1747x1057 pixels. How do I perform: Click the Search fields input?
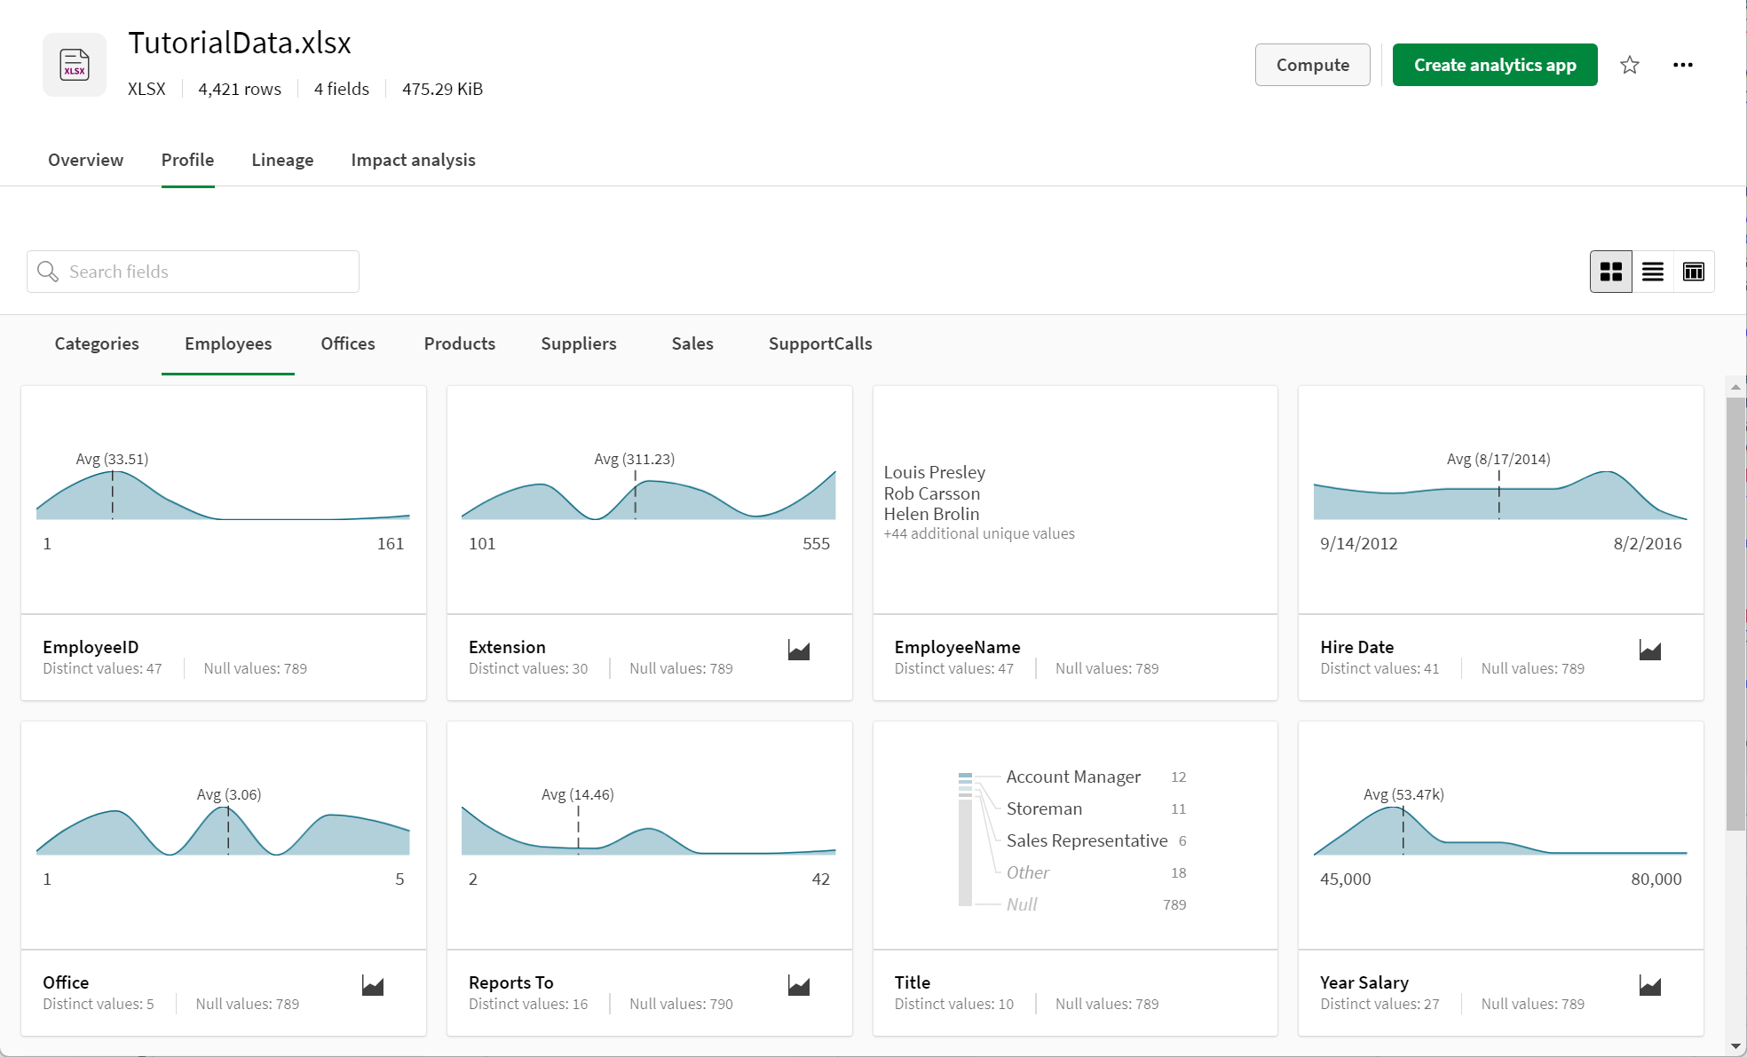(192, 271)
